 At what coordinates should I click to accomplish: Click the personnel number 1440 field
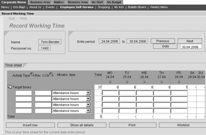pos(44,48)
